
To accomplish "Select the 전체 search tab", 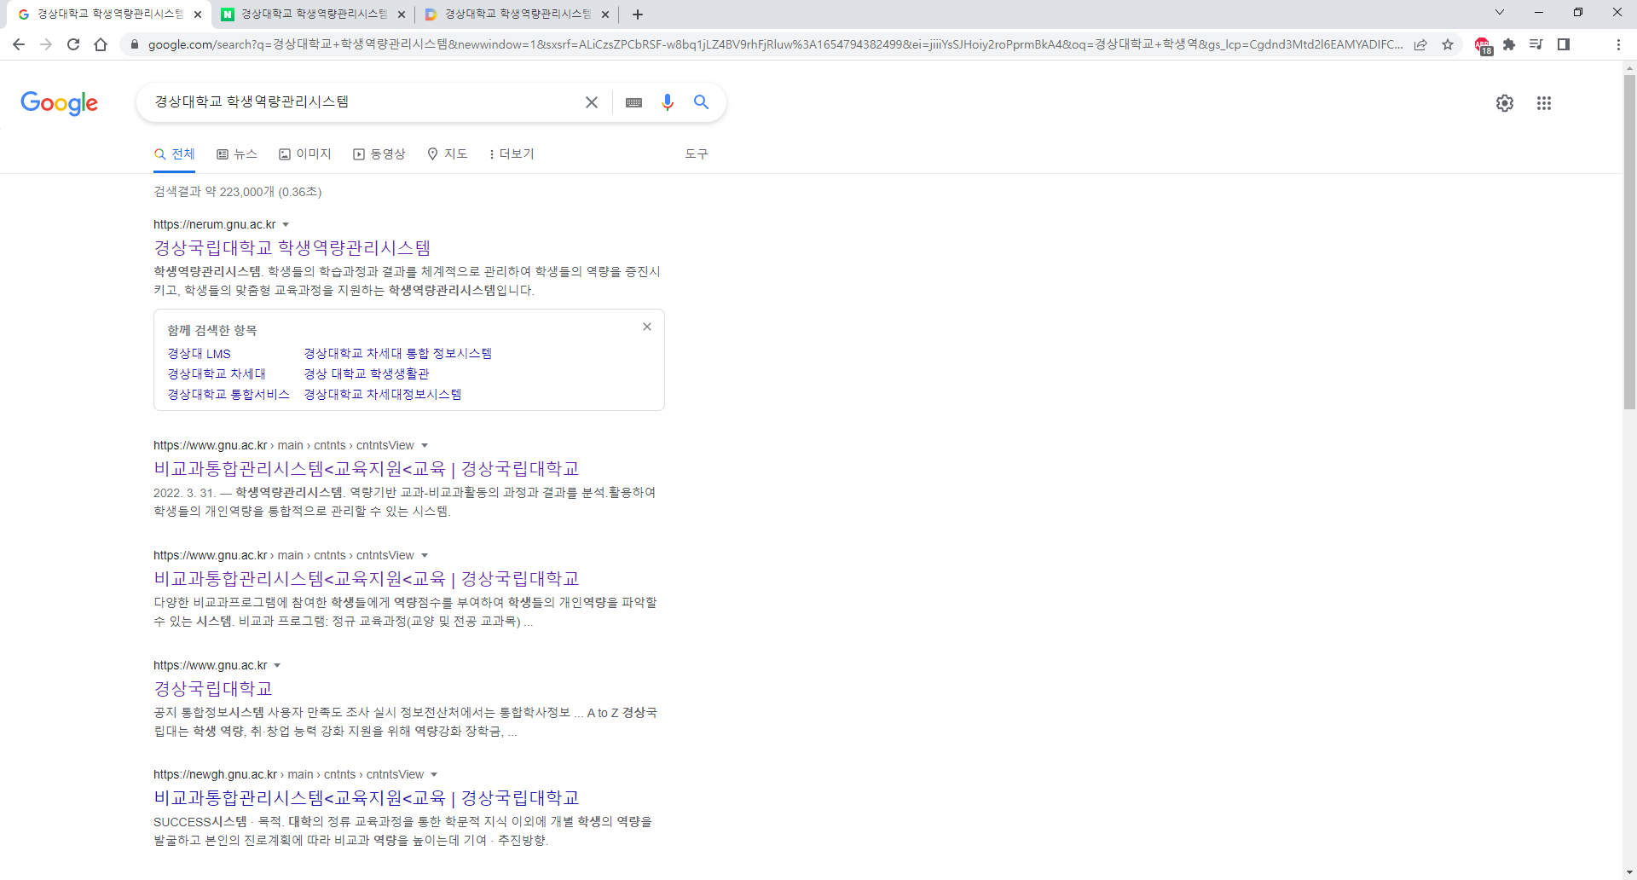I will 175,154.
